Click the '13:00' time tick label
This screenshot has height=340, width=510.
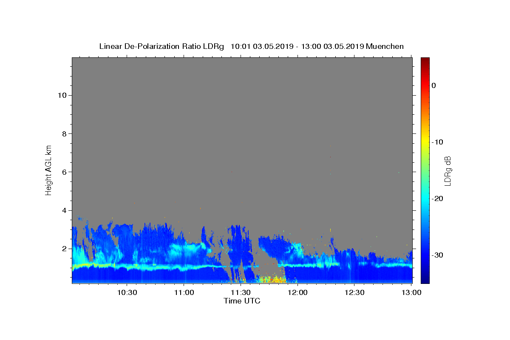(411, 293)
